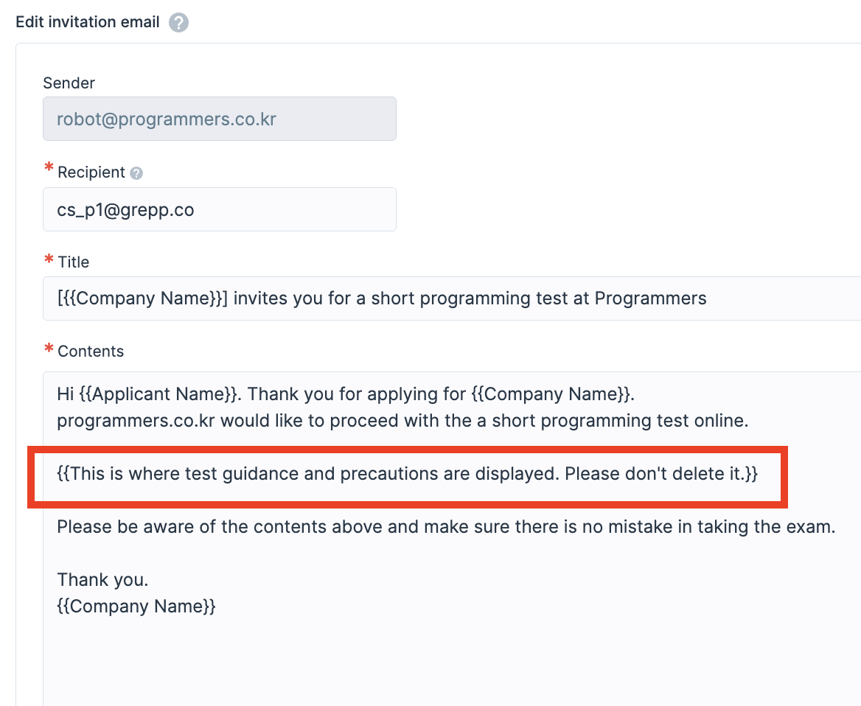Click the 'Please be aware of the contents' line
Image resolution: width=861 pixels, height=706 pixels.
point(445,528)
